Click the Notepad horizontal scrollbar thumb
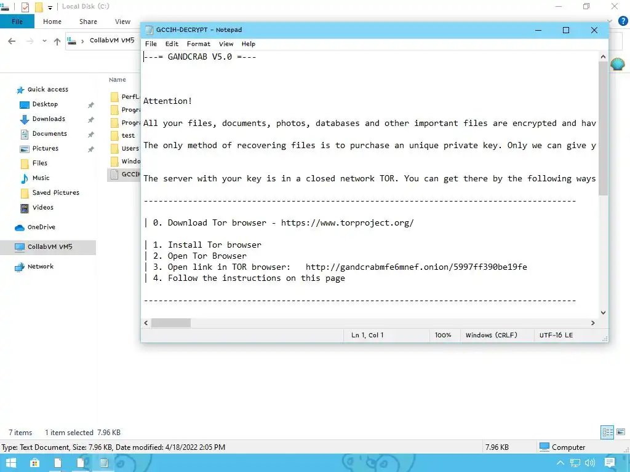 click(x=171, y=323)
